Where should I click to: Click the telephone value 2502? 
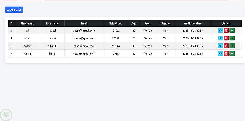coord(116,31)
